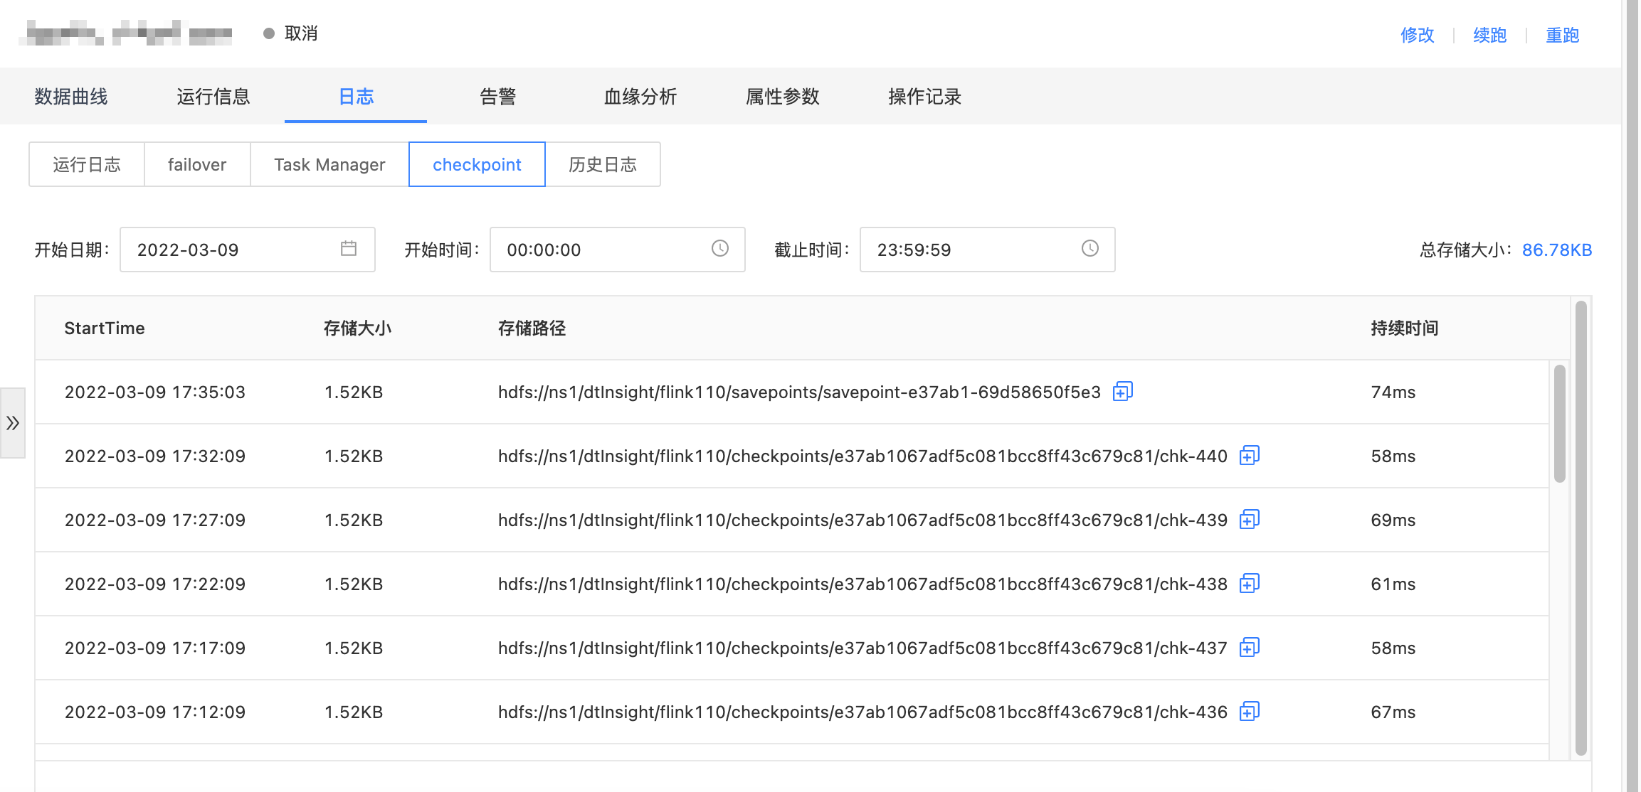Viewport: 1641px width, 792px height.
Task: Click the hdfs path ending in chk-437
Action: pyautogui.click(x=862, y=648)
